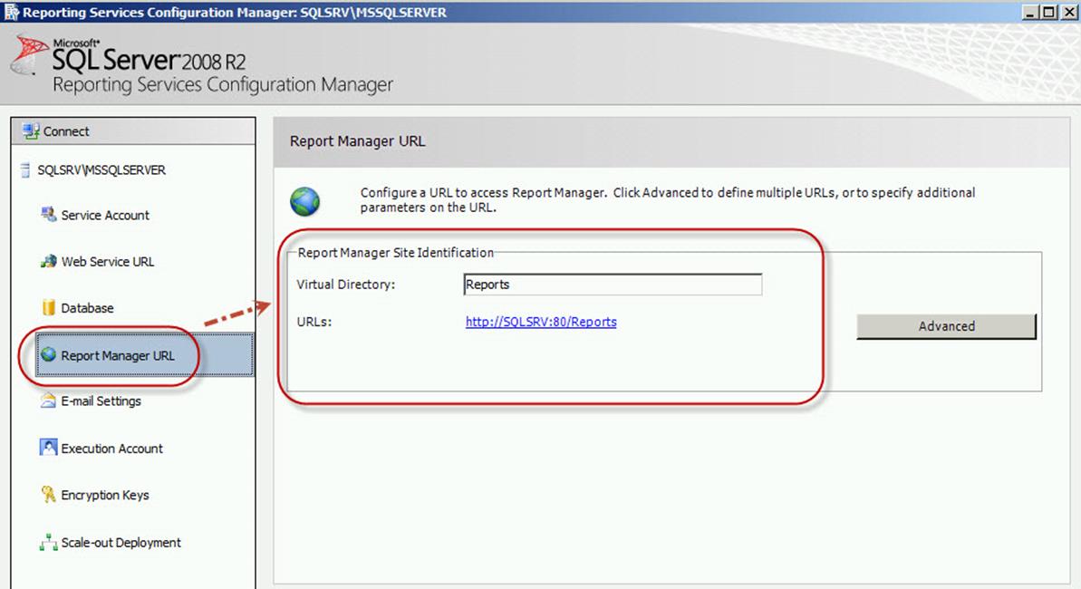
Task: Click the Connect computer icon
Action: 30,131
